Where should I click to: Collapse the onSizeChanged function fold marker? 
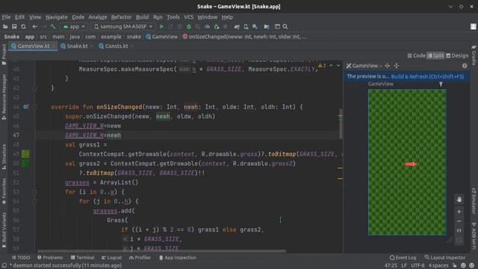pyautogui.click(x=34, y=107)
